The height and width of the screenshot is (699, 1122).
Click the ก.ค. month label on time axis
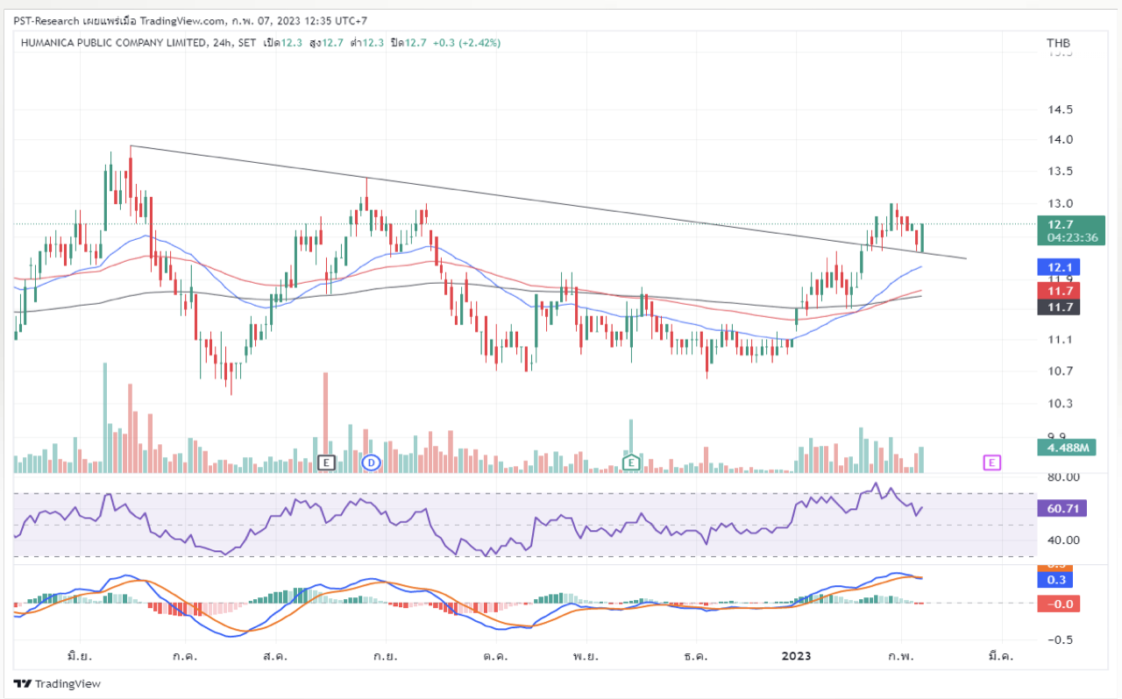click(x=184, y=655)
